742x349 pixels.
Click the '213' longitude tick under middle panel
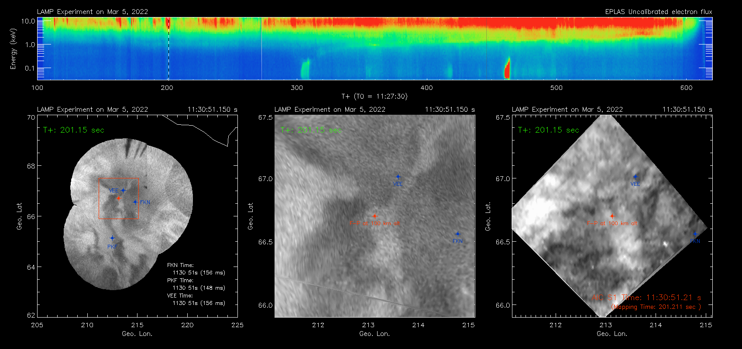[x=368, y=325]
